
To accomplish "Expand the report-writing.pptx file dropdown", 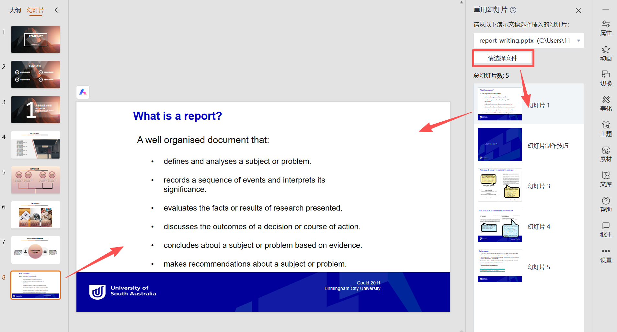I will point(578,41).
